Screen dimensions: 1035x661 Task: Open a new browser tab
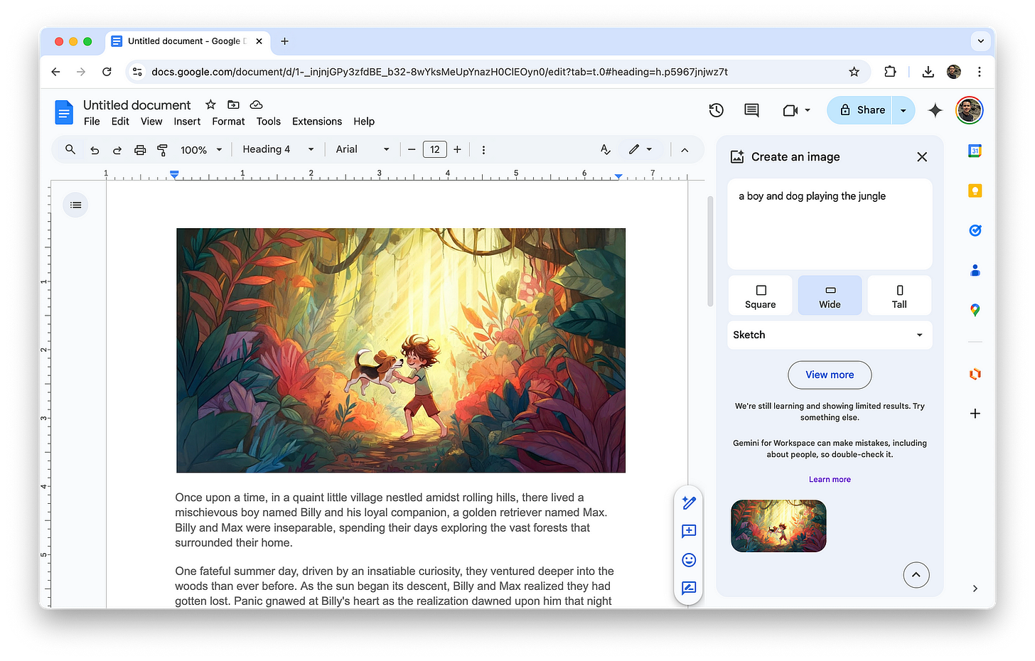point(284,41)
